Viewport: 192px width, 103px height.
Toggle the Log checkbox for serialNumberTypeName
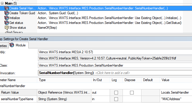pyautogui.click(x=116, y=99)
